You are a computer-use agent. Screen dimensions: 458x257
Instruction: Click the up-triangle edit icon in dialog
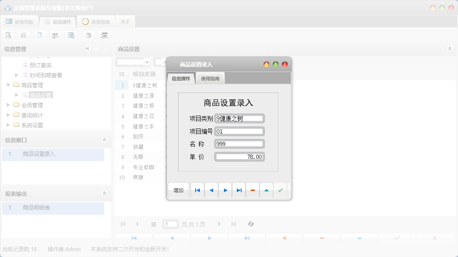[x=267, y=190]
